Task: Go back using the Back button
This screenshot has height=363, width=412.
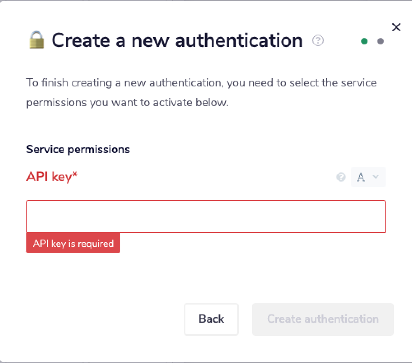Action: [x=211, y=319]
